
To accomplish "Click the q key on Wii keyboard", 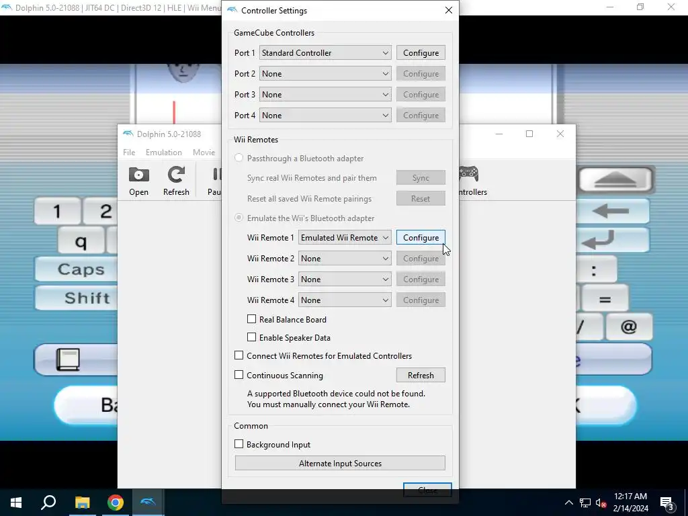I will [x=81, y=241].
